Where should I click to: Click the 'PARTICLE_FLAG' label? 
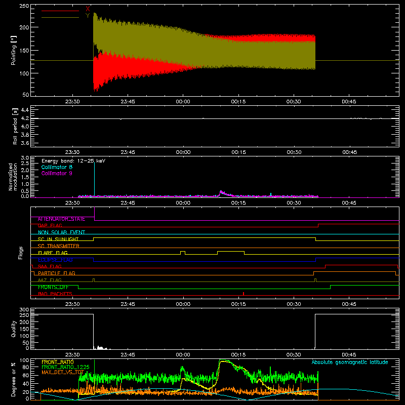[57, 273]
